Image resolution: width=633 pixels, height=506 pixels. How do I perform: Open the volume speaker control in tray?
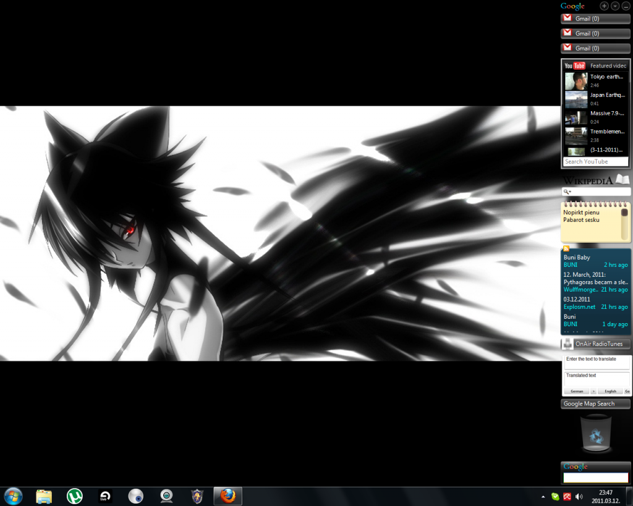click(579, 497)
